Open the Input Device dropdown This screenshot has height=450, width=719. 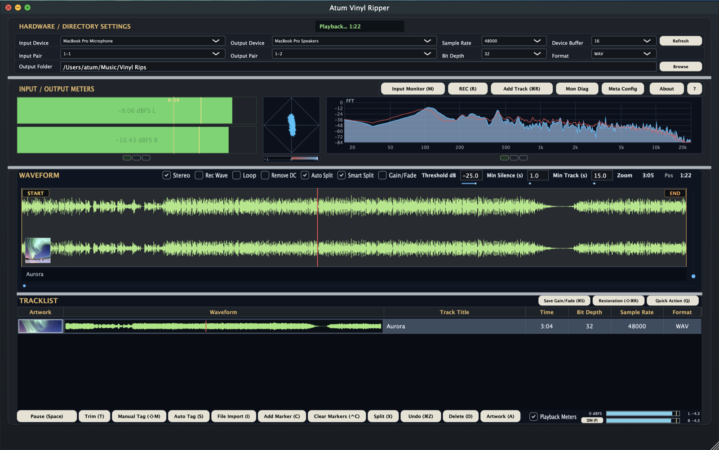[x=142, y=40]
